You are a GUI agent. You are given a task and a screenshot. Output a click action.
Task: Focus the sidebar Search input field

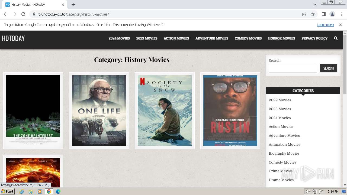point(293,68)
